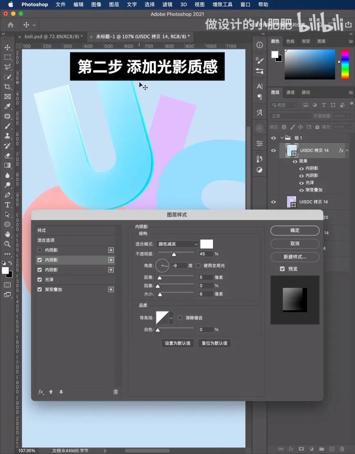
Task: Click the white inner shadow color swatch
Action: [206, 244]
